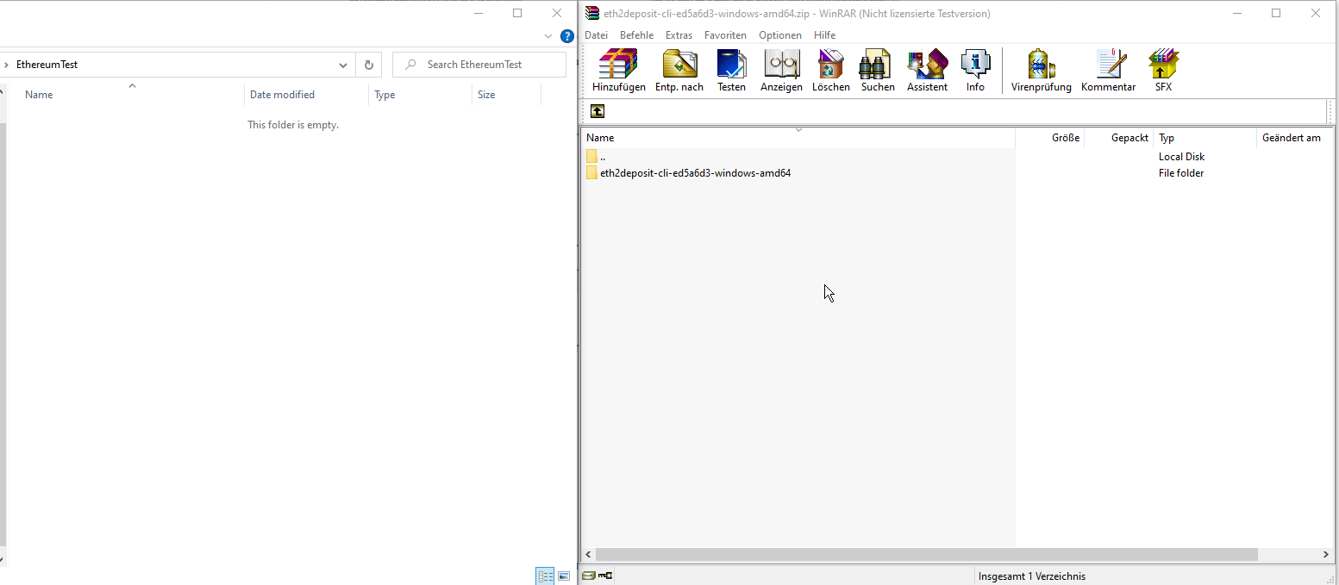Viewport: 1339px width, 585px height.
Task: Open Anzeigen view file icon
Action: click(781, 71)
